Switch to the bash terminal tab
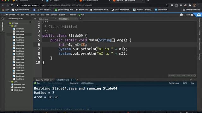202x113 pixels. tap(44, 80)
